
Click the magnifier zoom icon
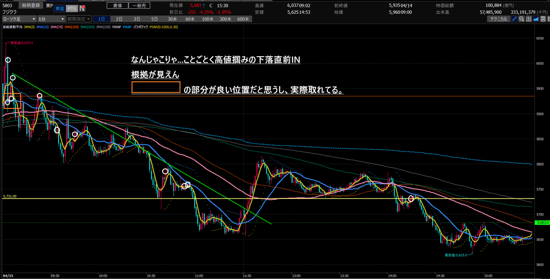pos(521,19)
